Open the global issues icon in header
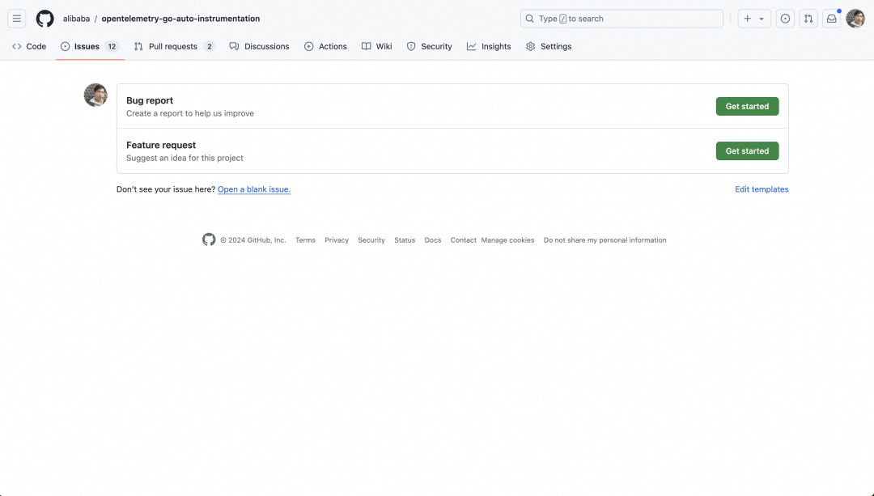Viewport: 874px width, 496px height. [x=785, y=19]
